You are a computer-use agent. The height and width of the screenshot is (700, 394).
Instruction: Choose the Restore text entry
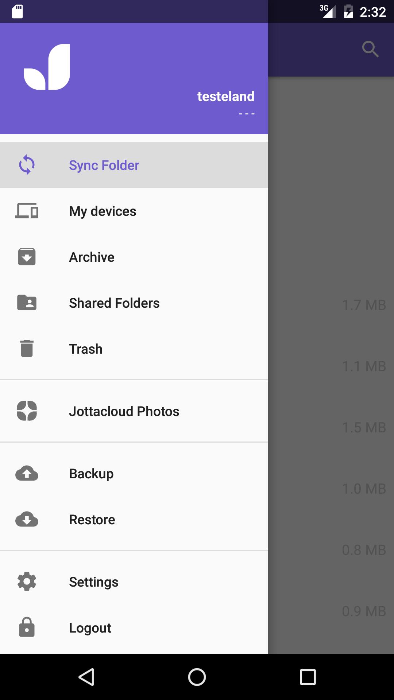coord(92,520)
